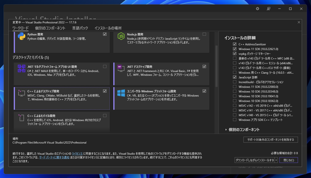Click the C++ desktop development icon

click(x=22, y=93)
